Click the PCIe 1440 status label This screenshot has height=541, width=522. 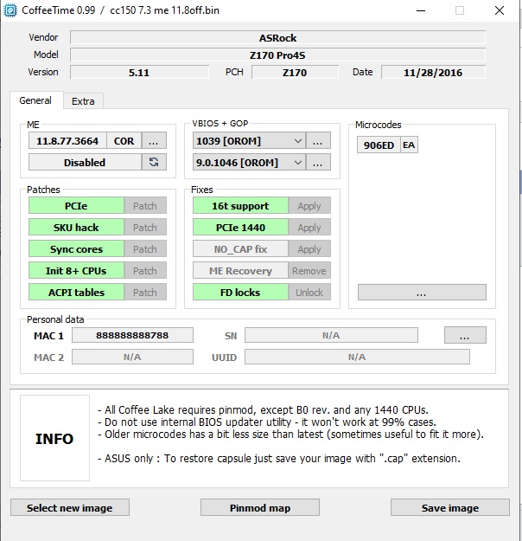[x=240, y=228]
